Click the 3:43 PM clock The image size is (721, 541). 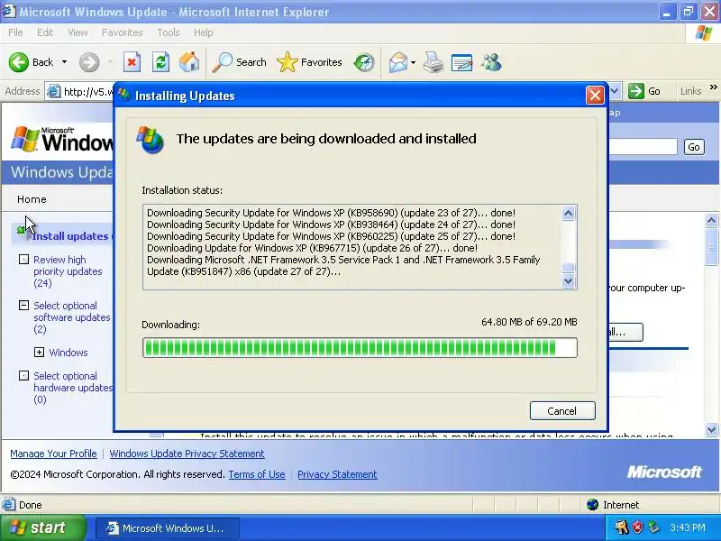click(687, 527)
